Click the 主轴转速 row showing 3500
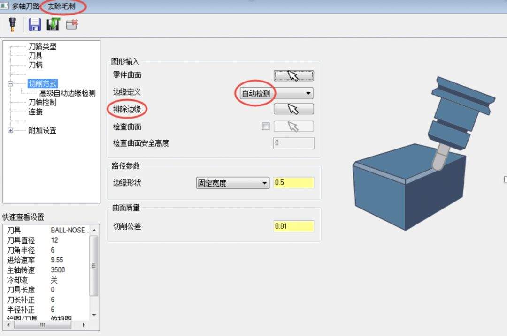Image resolution: width=507 pixels, height=336 pixels. (47, 270)
